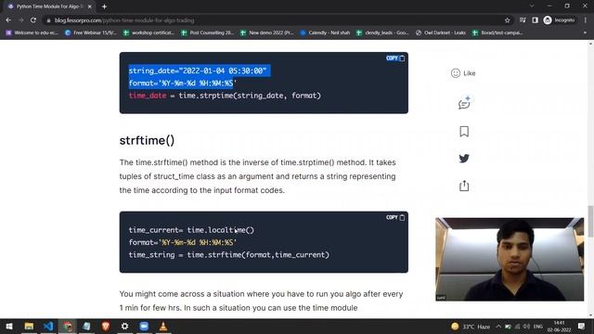The height and width of the screenshot is (334, 594).
Task: Reload the page
Action: coord(33,20)
